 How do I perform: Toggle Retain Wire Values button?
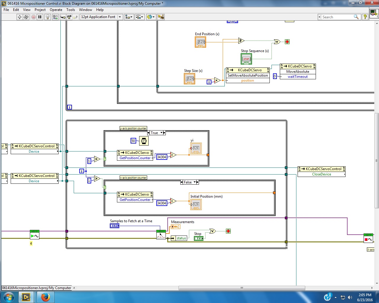pyautogui.click(x=55, y=17)
